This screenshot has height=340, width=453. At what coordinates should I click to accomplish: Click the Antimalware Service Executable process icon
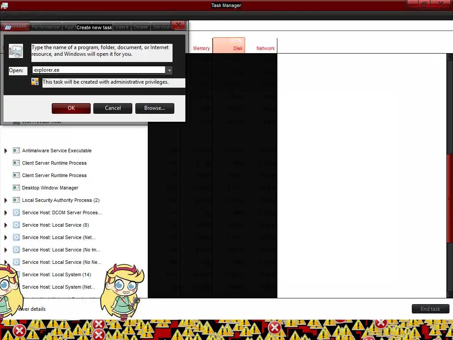(16, 151)
